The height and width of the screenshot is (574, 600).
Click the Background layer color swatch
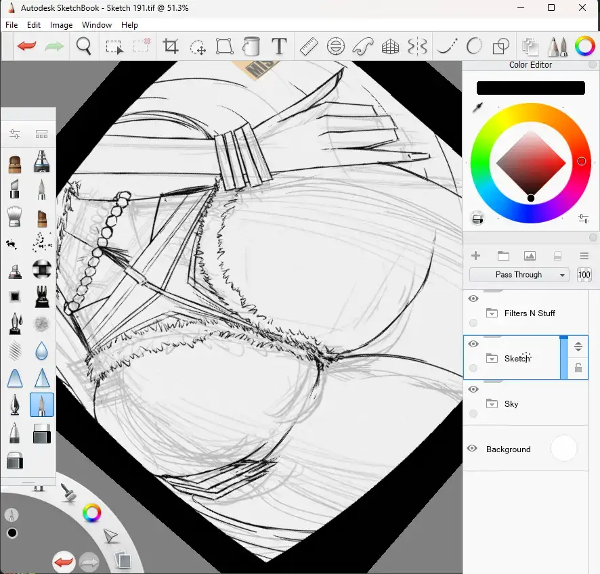point(563,448)
